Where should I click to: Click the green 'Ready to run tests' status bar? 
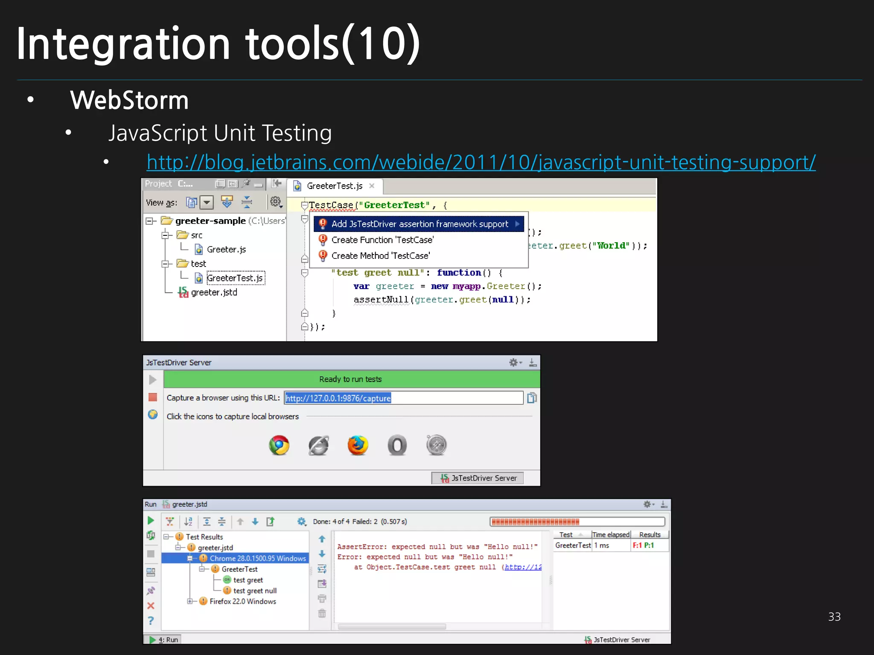352,379
